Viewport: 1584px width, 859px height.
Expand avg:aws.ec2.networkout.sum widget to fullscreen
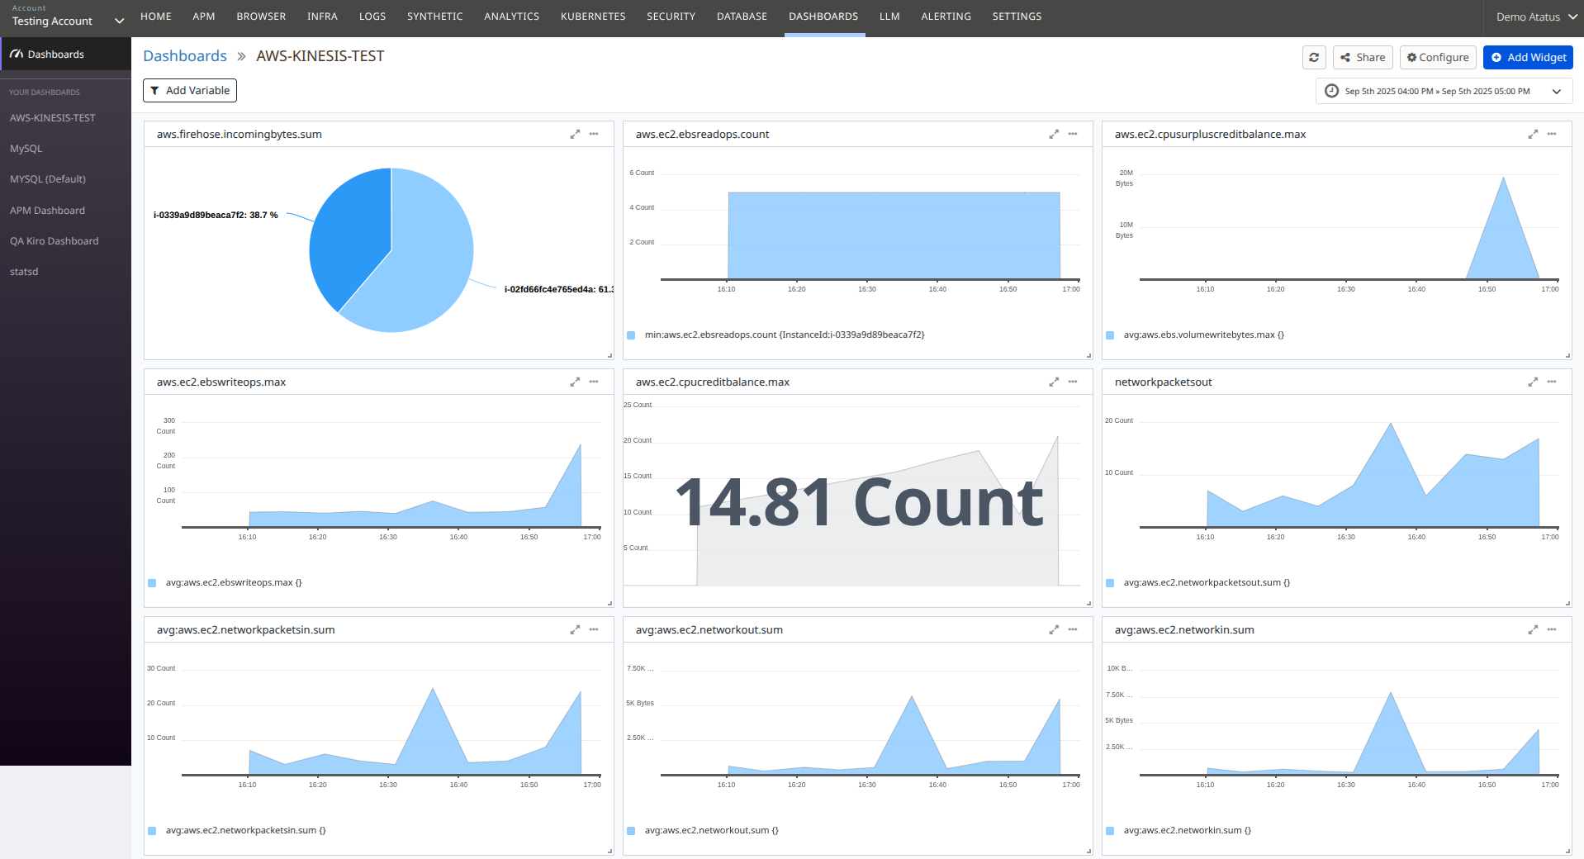tap(1054, 630)
